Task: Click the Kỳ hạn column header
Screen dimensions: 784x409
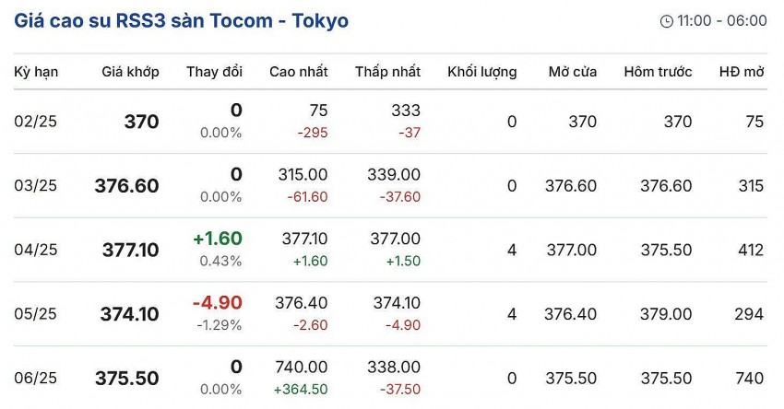Action: [x=35, y=72]
